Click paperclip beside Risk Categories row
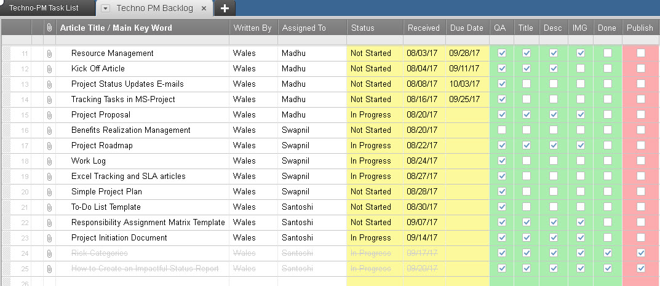This screenshot has width=660, height=286. (x=49, y=253)
